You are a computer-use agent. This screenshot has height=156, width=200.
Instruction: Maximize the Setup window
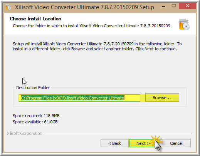tap(174, 5)
